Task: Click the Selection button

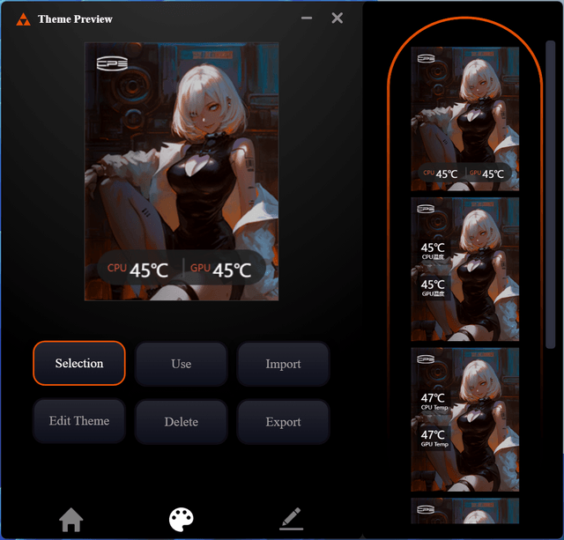Action: click(x=79, y=363)
